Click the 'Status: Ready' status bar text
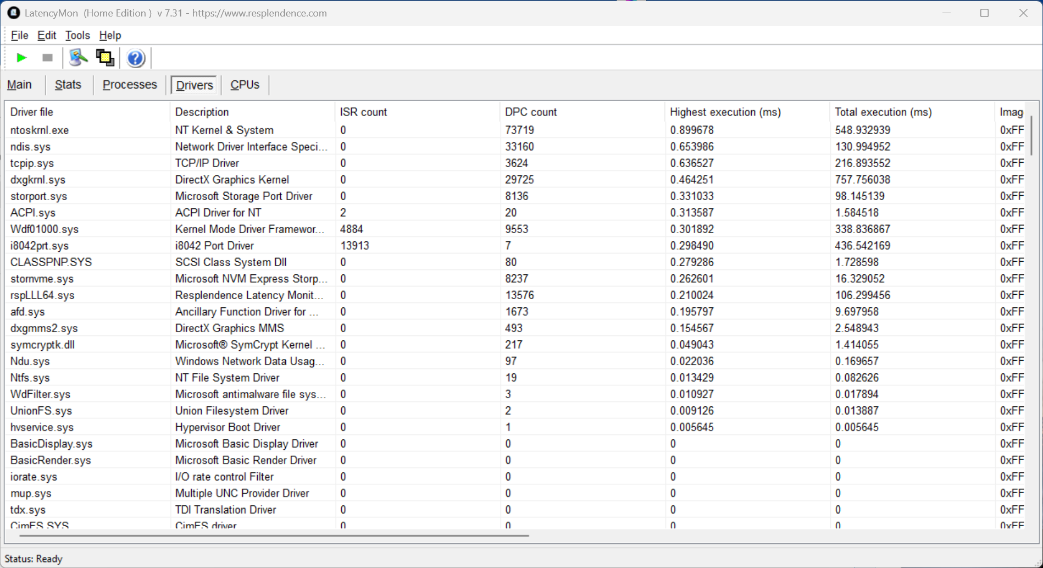This screenshot has height=568, width=1043. pos(34,559)
